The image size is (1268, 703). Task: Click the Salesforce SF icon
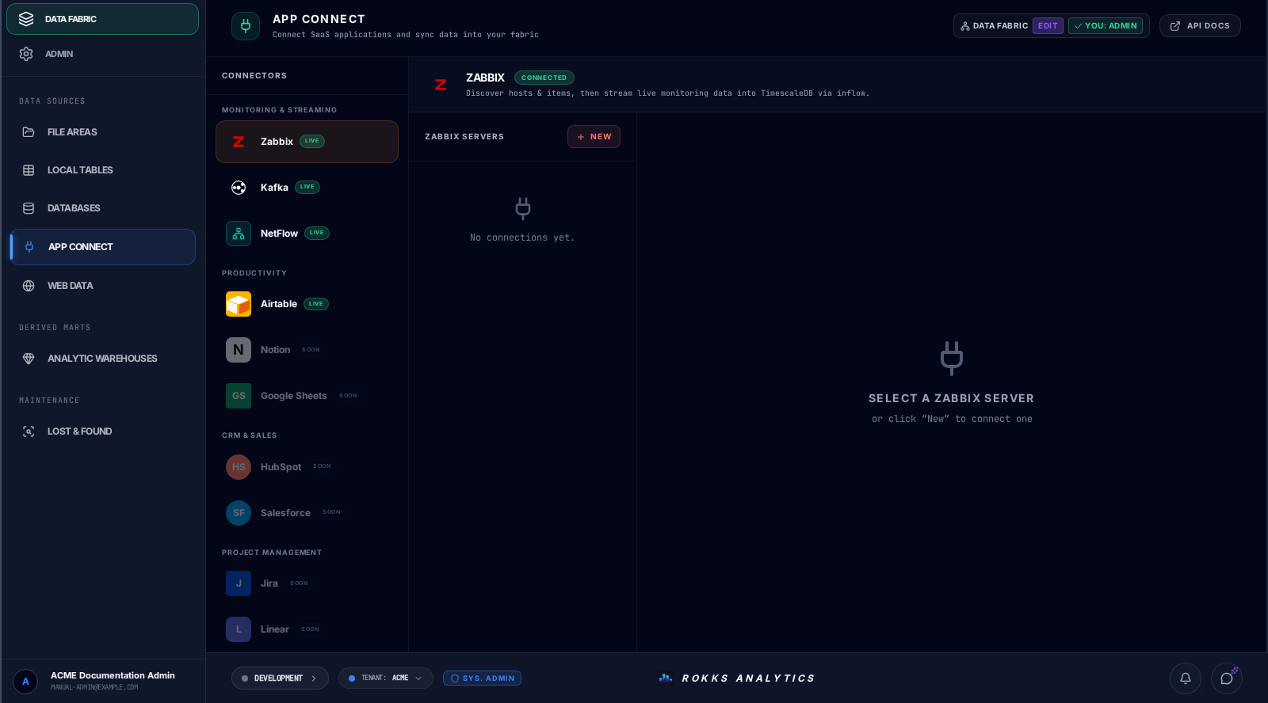239,513
